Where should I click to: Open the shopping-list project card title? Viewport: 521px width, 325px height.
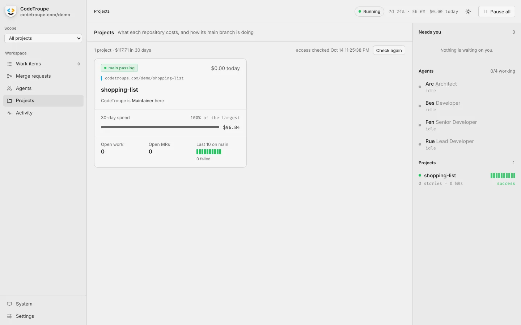click(x=119, y=90)
